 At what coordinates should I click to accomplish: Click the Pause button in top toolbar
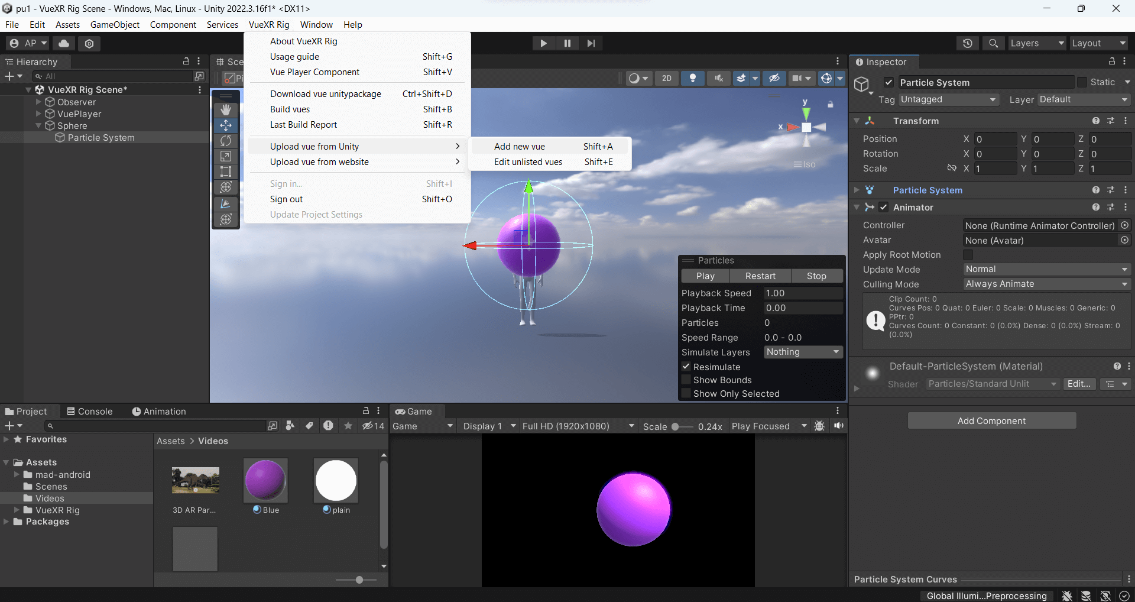pyautogui.click(x=567, y=43)
